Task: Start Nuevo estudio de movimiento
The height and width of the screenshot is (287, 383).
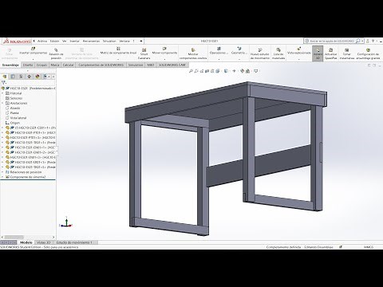Action: coord(260,53)
